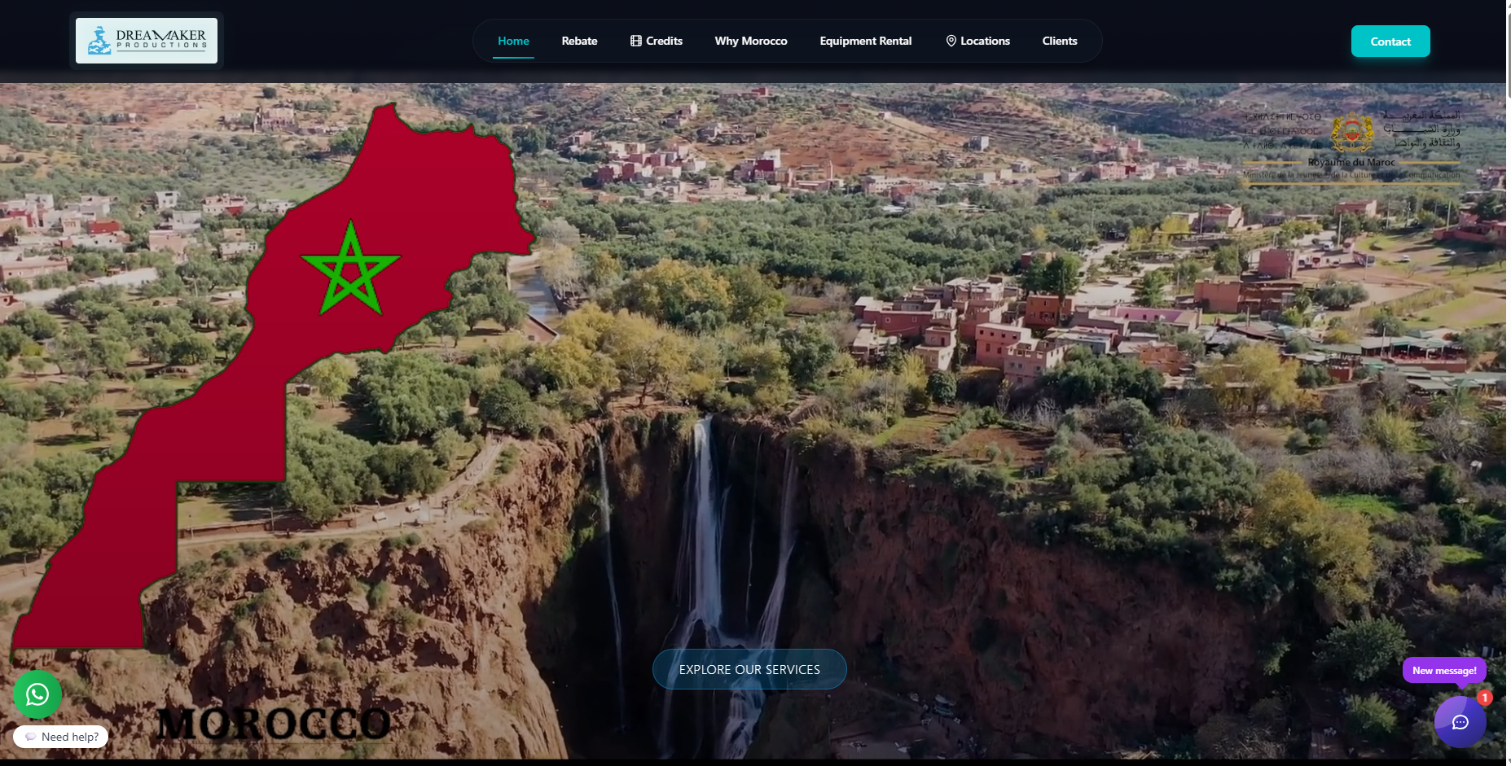Navigate to Equipment Rental
The width and height of the screenshot is (1511, 766).
point(865,41)
